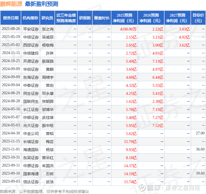206x194 pixels.
Task: Click the 最新盈利预测 heading
Action: coord(41,4)
